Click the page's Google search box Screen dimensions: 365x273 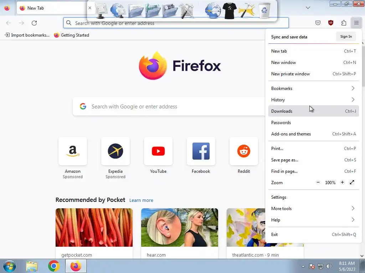click(x=169, y=107)
